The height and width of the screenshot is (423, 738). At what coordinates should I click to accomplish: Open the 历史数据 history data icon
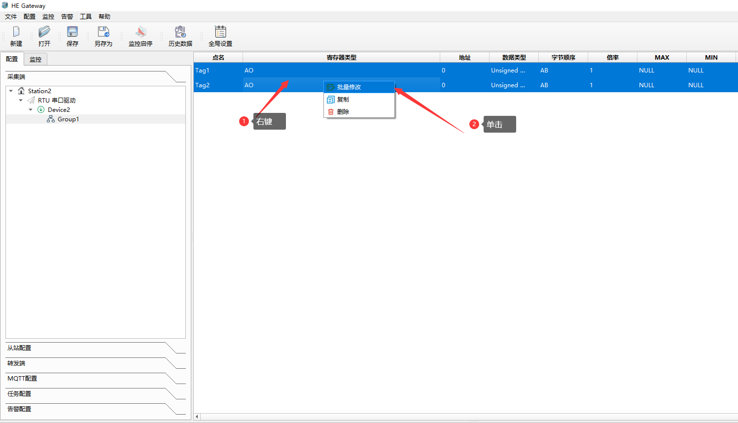[180, 33]
